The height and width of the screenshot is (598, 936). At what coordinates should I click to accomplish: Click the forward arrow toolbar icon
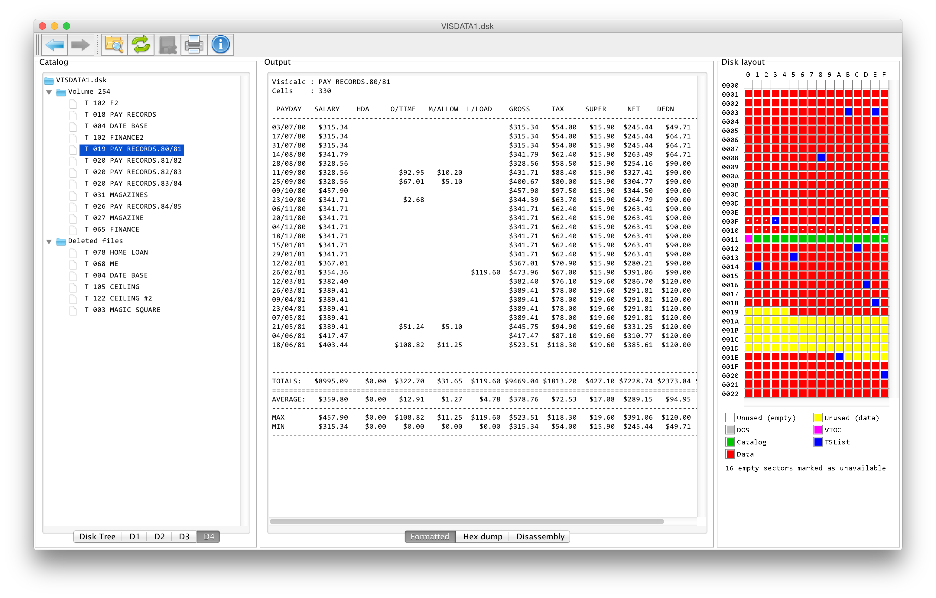click(x=81, y=45)
